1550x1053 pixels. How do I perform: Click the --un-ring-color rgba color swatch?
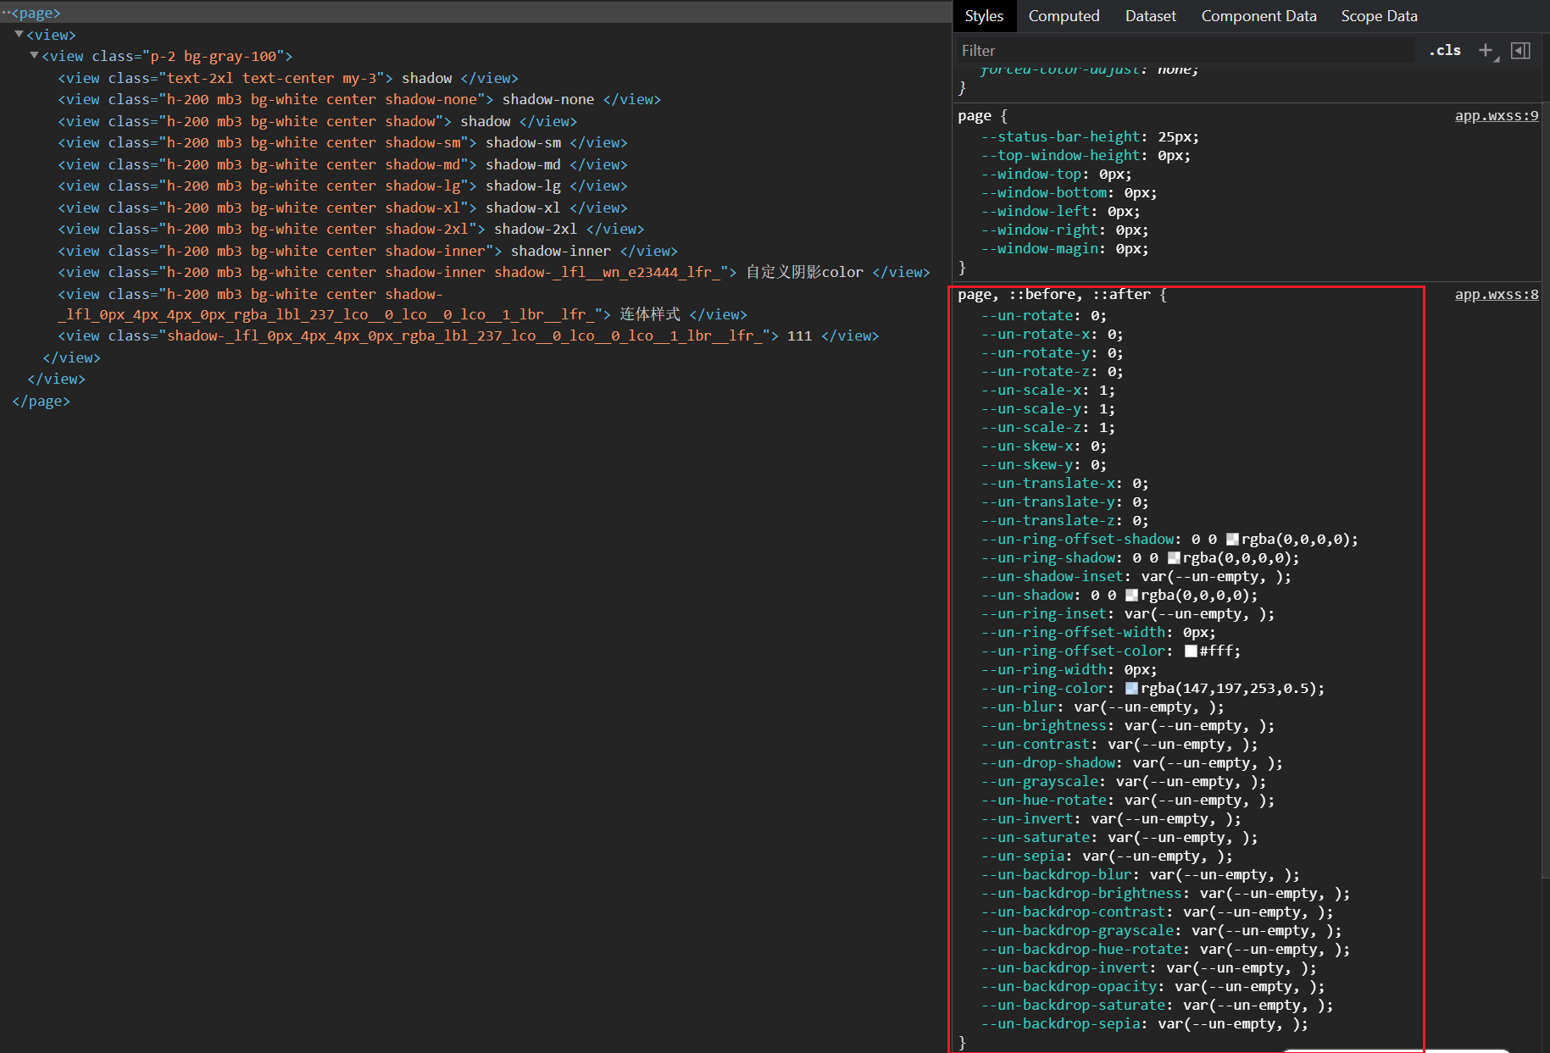click(x=1131, y=688)
